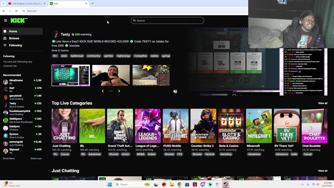The width and height of the screenshot is (334, 188).
Task: Open the PUBG Mobile category card
Action: pyautogui.click(x=176, y=126)
